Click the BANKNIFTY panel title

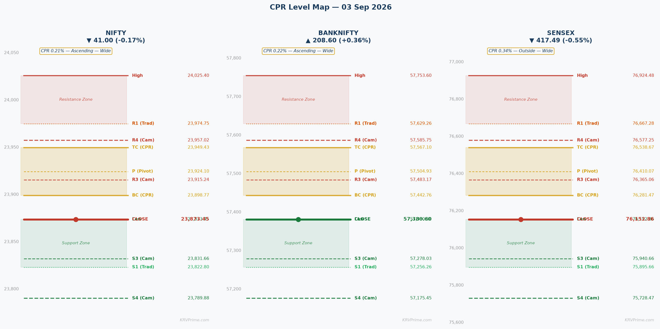coord(338,33)
